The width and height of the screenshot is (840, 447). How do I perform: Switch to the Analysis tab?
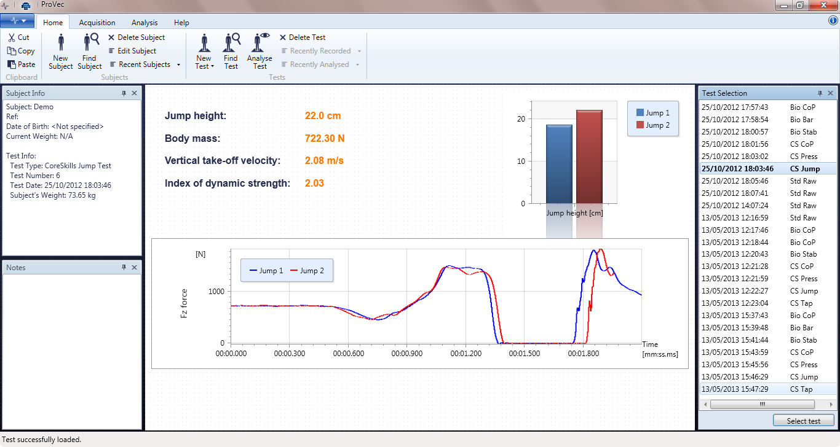pyautogui.click(x=145, y=23)
